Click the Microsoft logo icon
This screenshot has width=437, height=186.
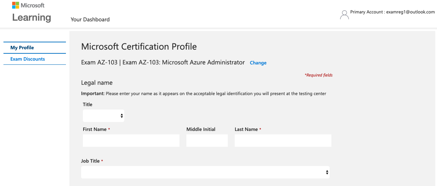pos(16,5)
